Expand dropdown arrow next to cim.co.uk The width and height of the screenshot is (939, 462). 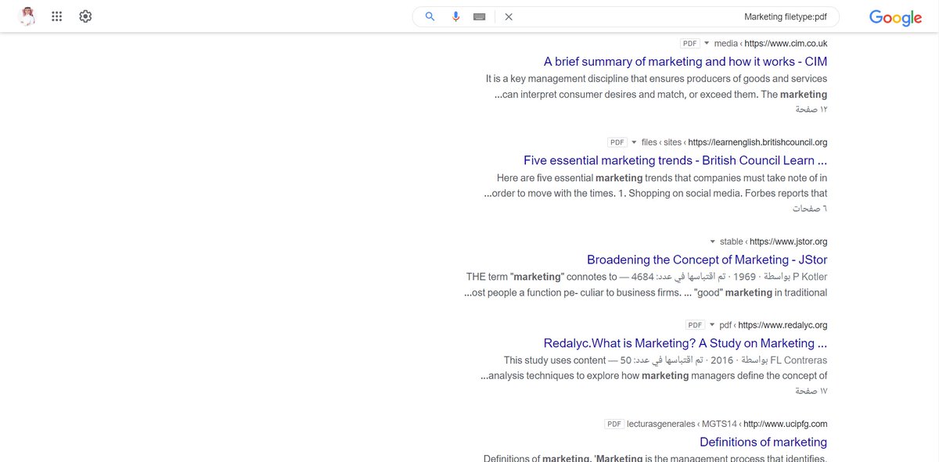click(x=707, y=44)
